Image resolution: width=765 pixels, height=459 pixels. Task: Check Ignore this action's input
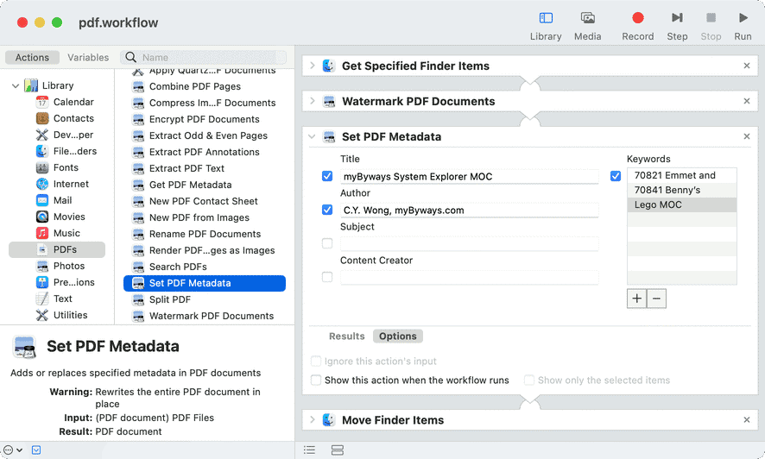click(316, 361)
